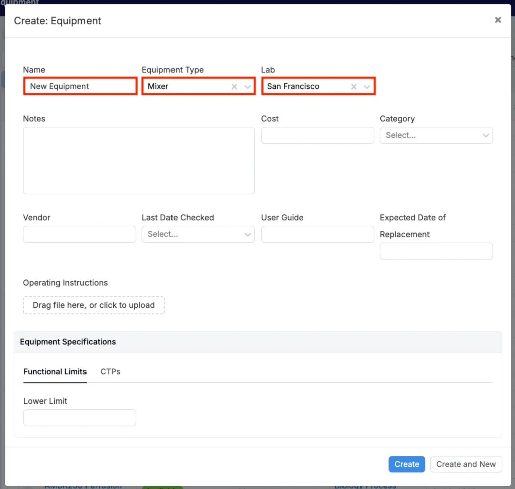Image resolution: width=515 pixels, height=489 pixels.
Task: Click the Cost input field
Action: [x=317, y=135]
